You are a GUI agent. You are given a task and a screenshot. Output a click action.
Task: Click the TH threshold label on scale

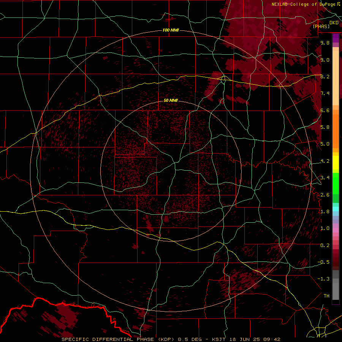[326, 296]
